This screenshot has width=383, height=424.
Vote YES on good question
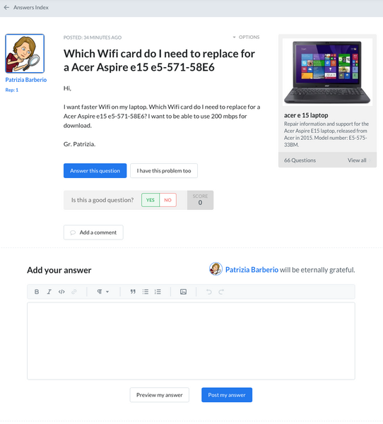tap(151, 200)
